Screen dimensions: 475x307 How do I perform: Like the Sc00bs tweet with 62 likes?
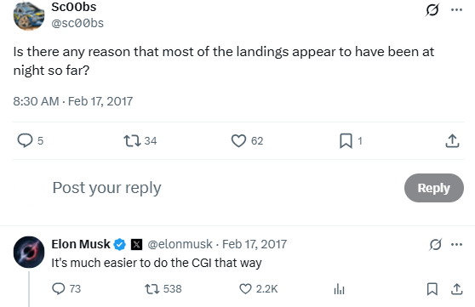[x=238, y=141]
